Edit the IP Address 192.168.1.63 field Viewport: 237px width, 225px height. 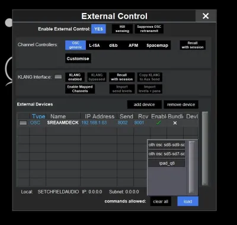tap(94, 123)
